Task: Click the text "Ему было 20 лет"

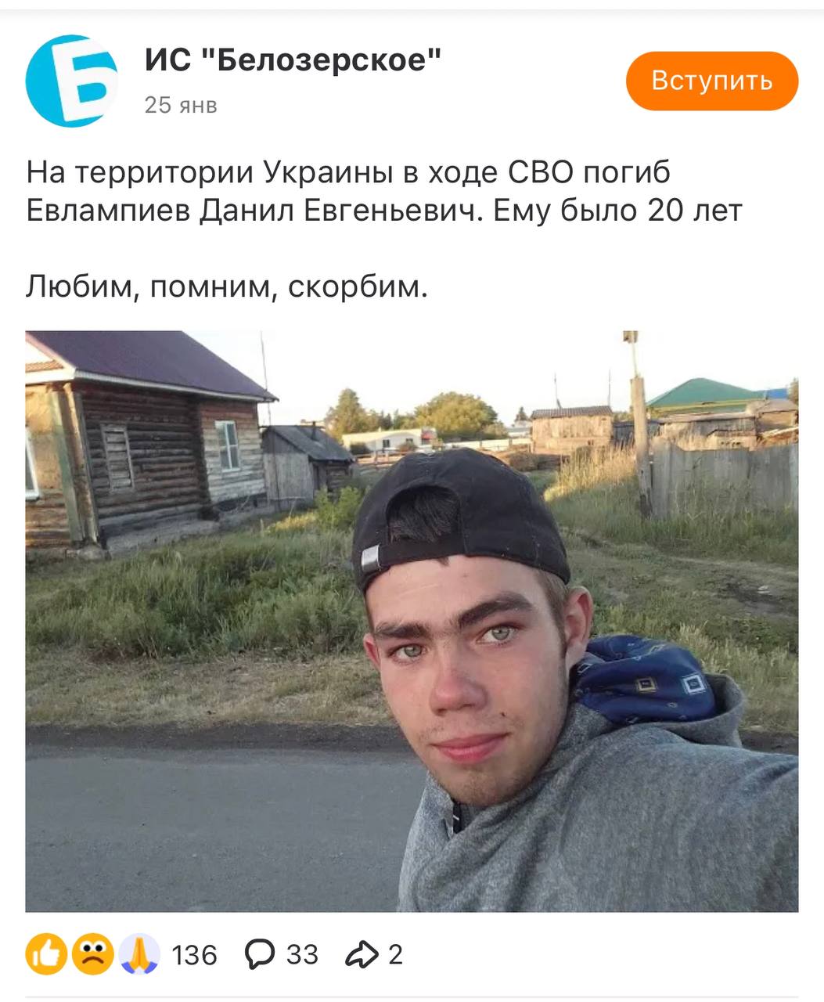Action: coord(617,211)
